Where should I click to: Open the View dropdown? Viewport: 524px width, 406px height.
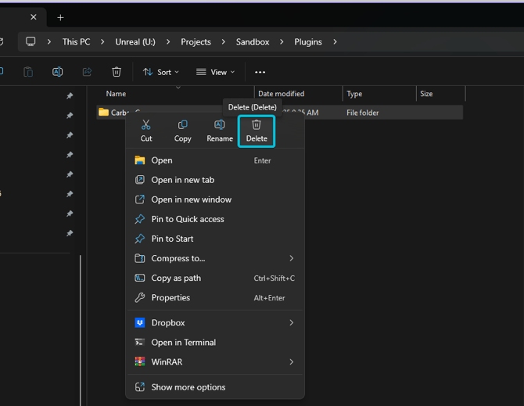click(216, 72)
